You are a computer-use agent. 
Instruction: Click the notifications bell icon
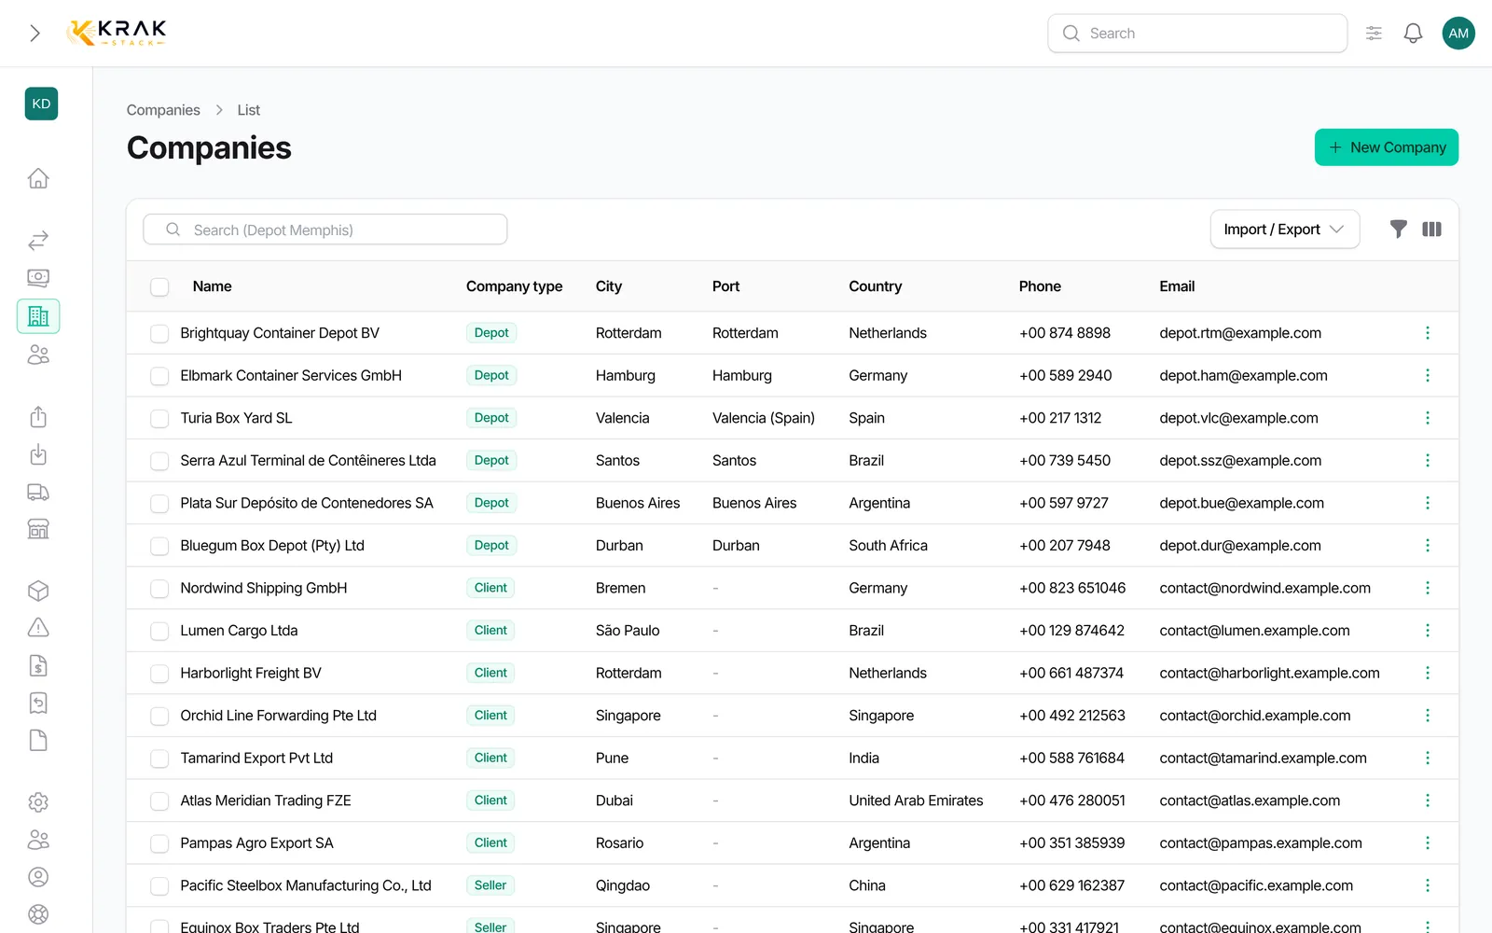(x=1413, y=34)
